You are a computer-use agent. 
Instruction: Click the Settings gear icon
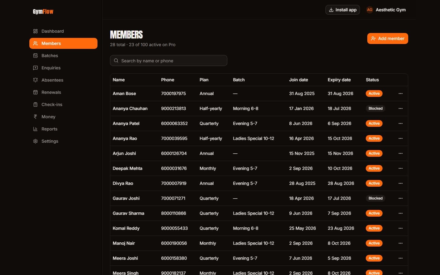[x=35, y=141]
